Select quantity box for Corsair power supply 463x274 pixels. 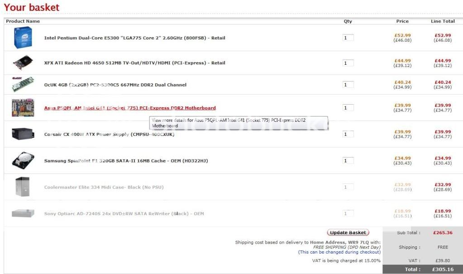click(348, 134)
